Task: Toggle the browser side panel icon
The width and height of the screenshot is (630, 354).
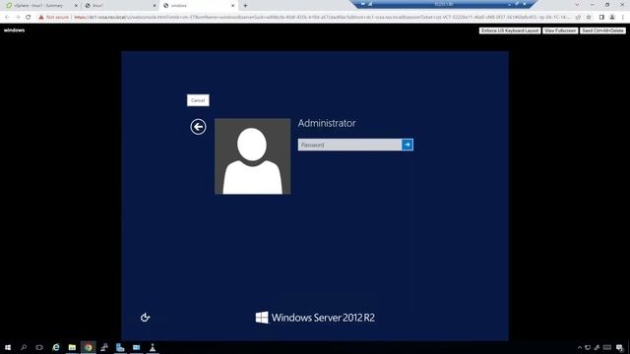Action: [x=601, y=18]
